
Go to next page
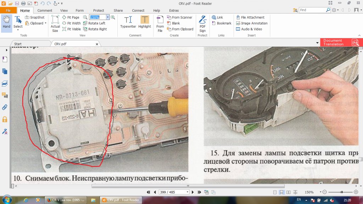(192, 192)
